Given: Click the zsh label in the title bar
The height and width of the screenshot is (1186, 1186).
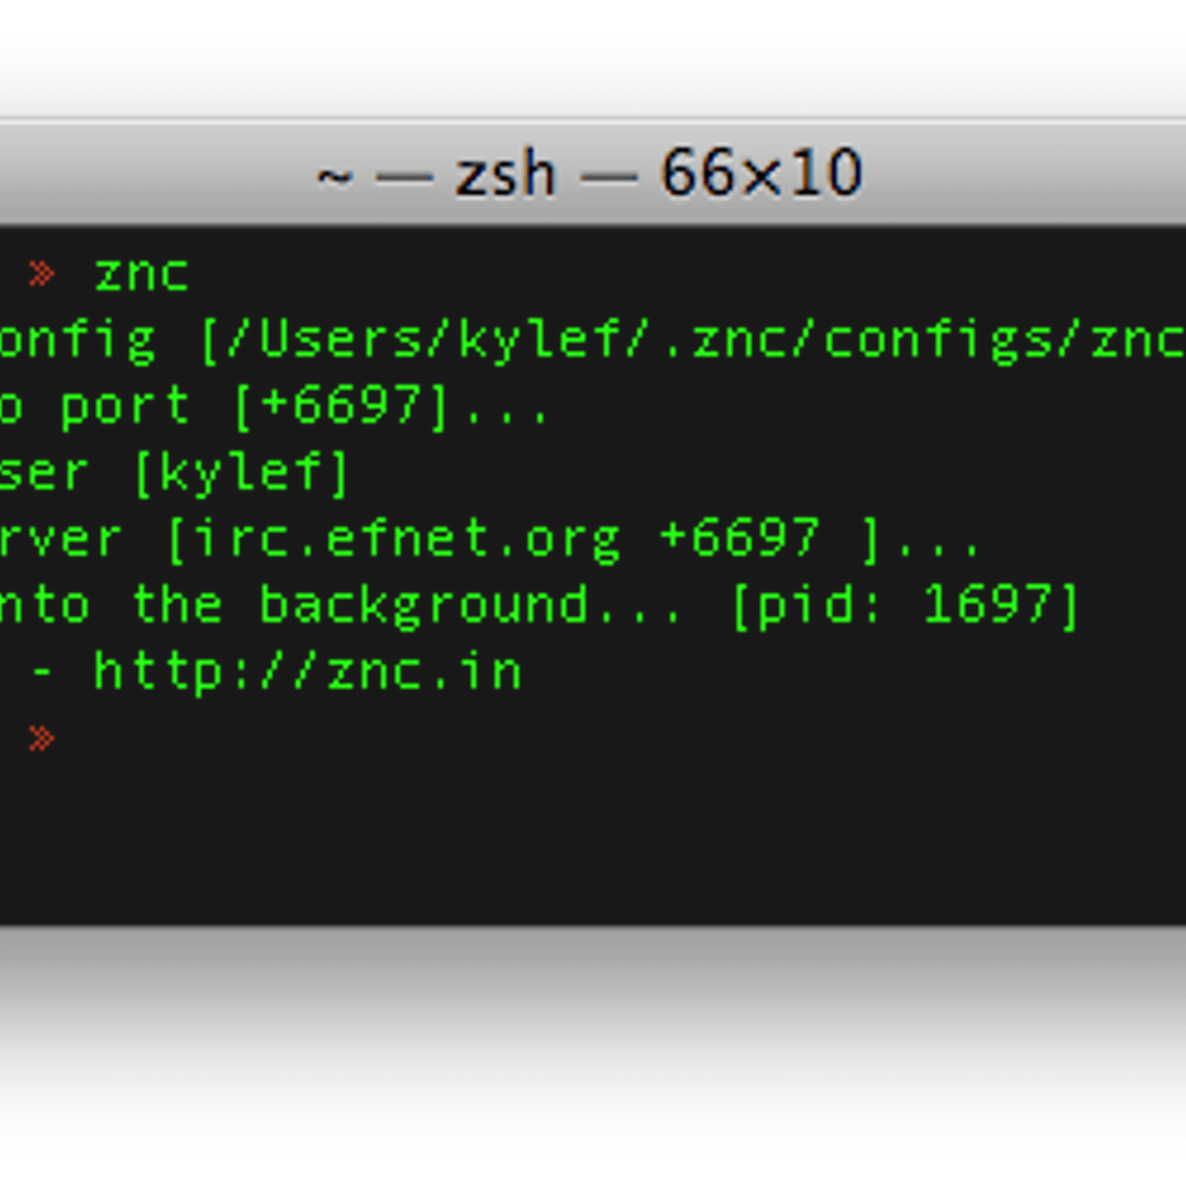Looking at the screenshot, I should [505, 175].
